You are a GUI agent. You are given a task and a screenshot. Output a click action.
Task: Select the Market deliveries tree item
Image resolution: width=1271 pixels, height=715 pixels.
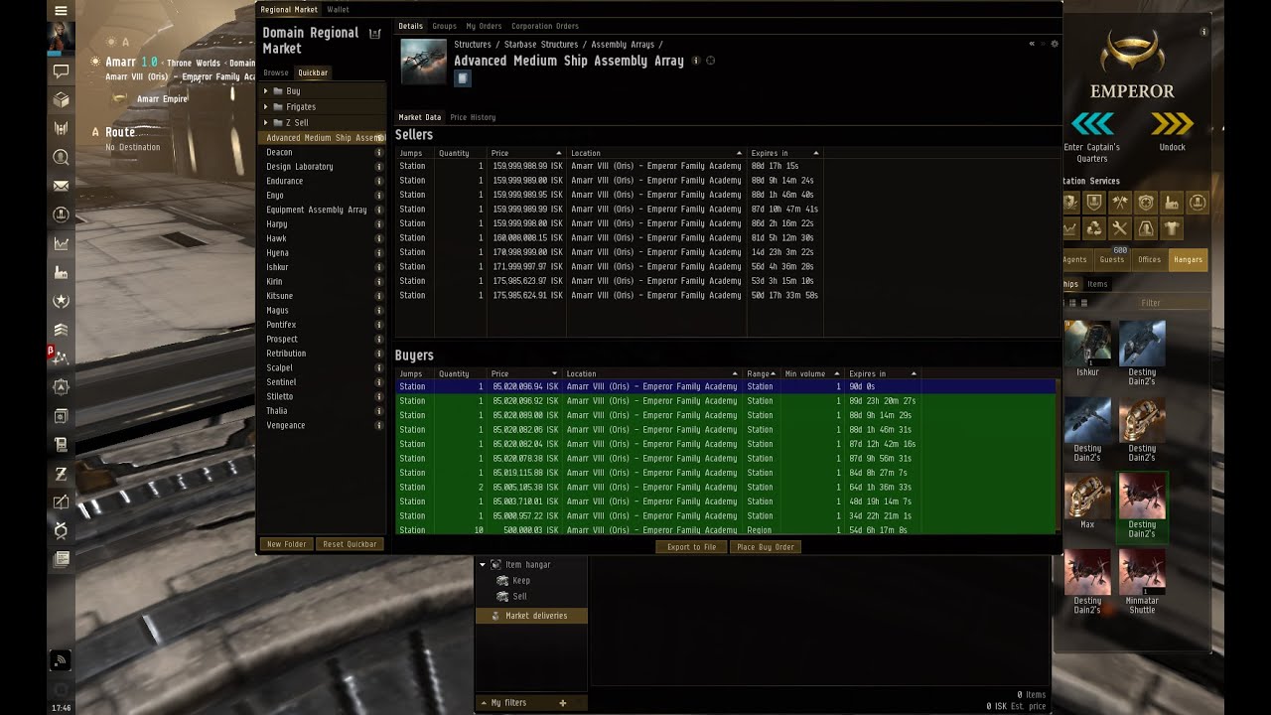[531, 616]
